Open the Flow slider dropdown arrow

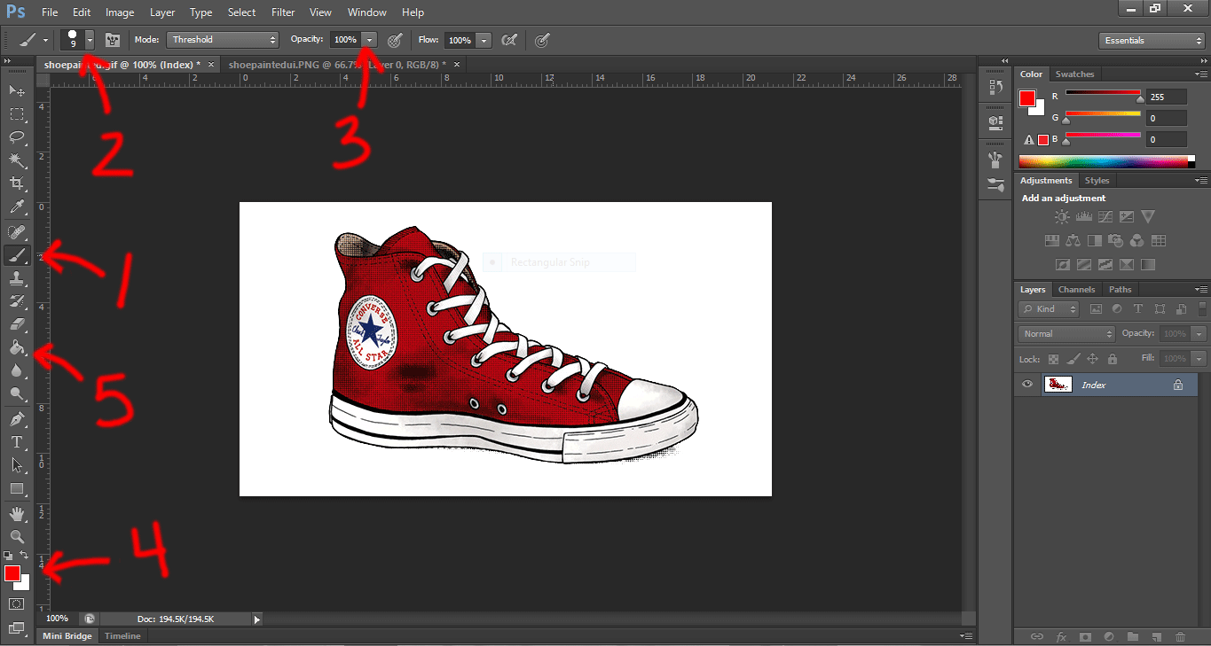coord(484,40)
